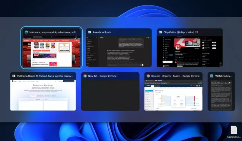
Task: Click the 'Ananda vs Bosch' window title
Action: (x=102, y=32)
